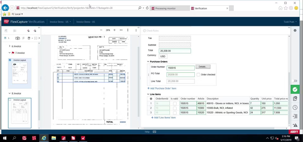The height and width of the screenshot is (142, 303).
Task: Click Add 'Line Items' item link
Action: click(163, 117)
